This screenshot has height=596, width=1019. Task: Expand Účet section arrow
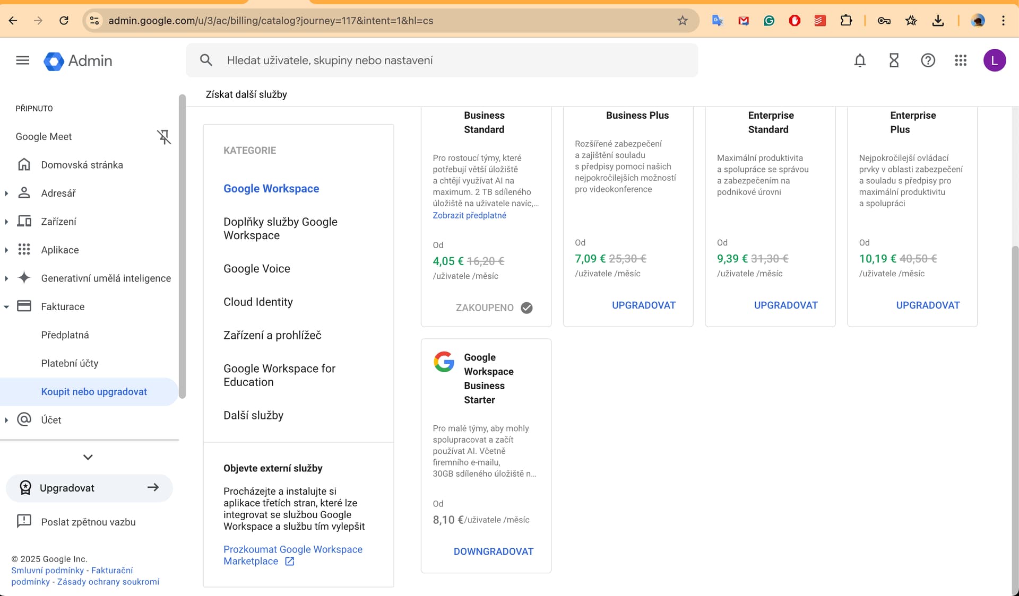[x=6, y=420]
